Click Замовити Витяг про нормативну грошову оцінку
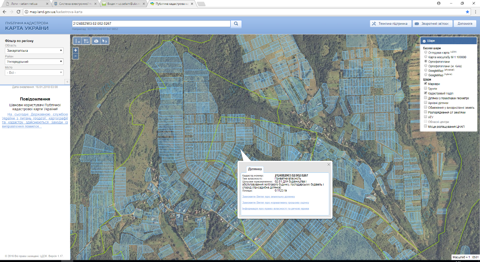 [276, 202]
